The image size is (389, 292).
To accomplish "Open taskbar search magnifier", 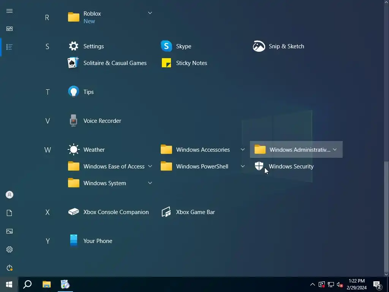I will tap(27, 284).
